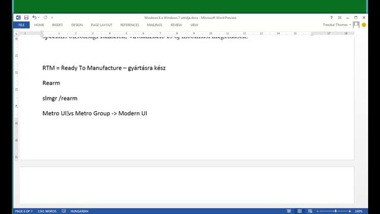Repeat the last action with the redo icon
This screenshot has height=214, width=380.
[45, 17]
